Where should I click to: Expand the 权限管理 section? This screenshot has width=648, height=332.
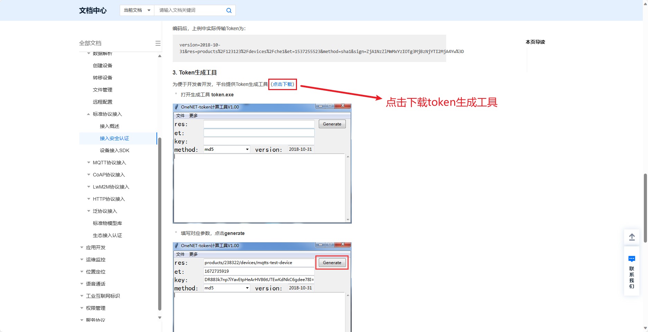(96, 308)
